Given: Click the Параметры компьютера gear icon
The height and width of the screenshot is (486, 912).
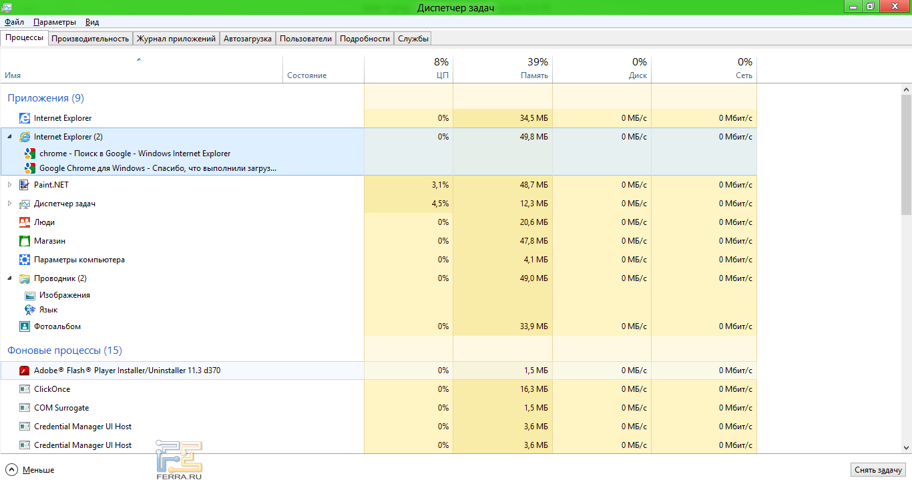Looking at the screenshot, I should point(25,260).
